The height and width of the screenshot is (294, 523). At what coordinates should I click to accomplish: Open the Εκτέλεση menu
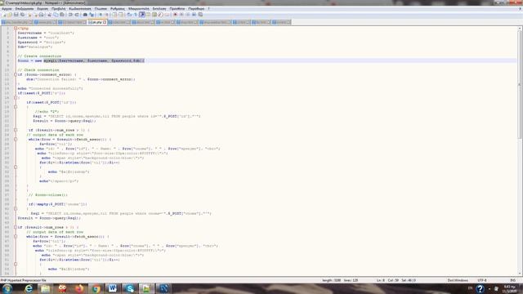(x=159, y=9)
